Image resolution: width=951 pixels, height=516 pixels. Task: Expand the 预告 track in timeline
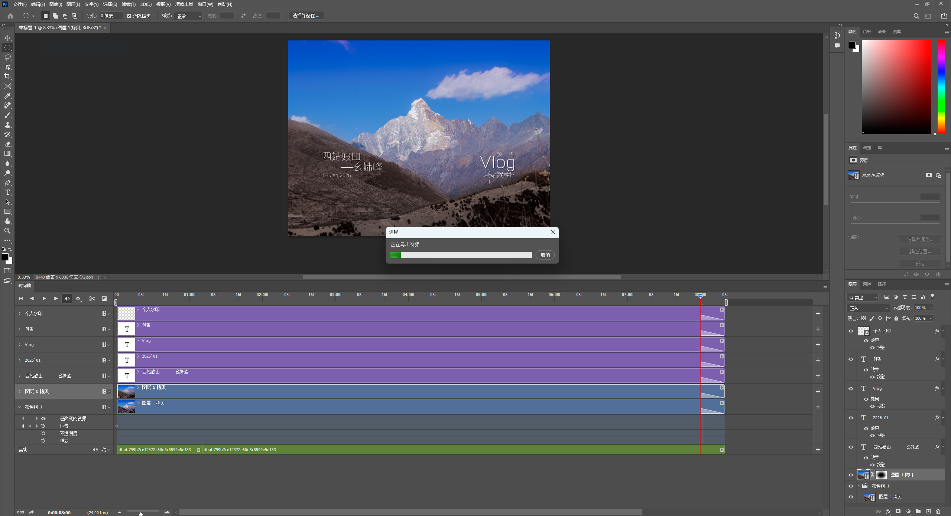pyautogui.click(x=20, y=329)
